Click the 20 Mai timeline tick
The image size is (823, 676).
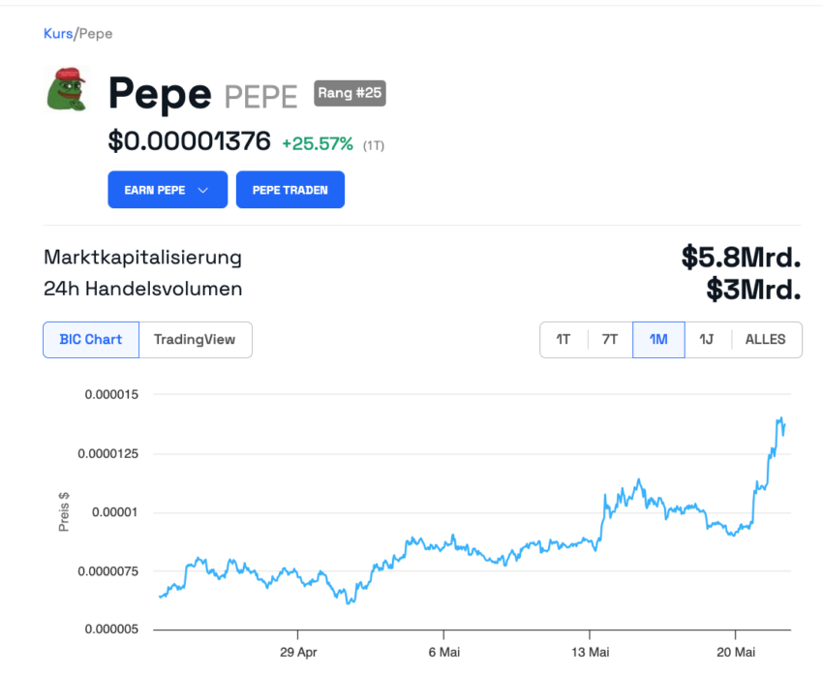(x=736, y=652)
